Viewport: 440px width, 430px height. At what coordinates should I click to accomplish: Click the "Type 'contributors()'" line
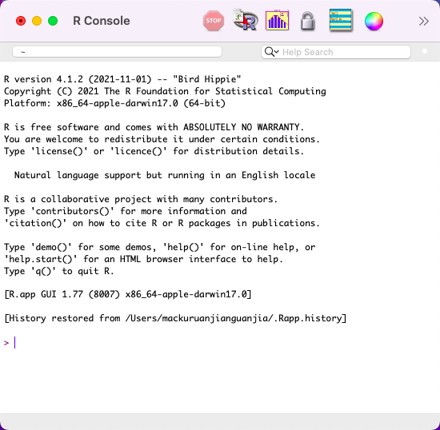tap(126, 211)
